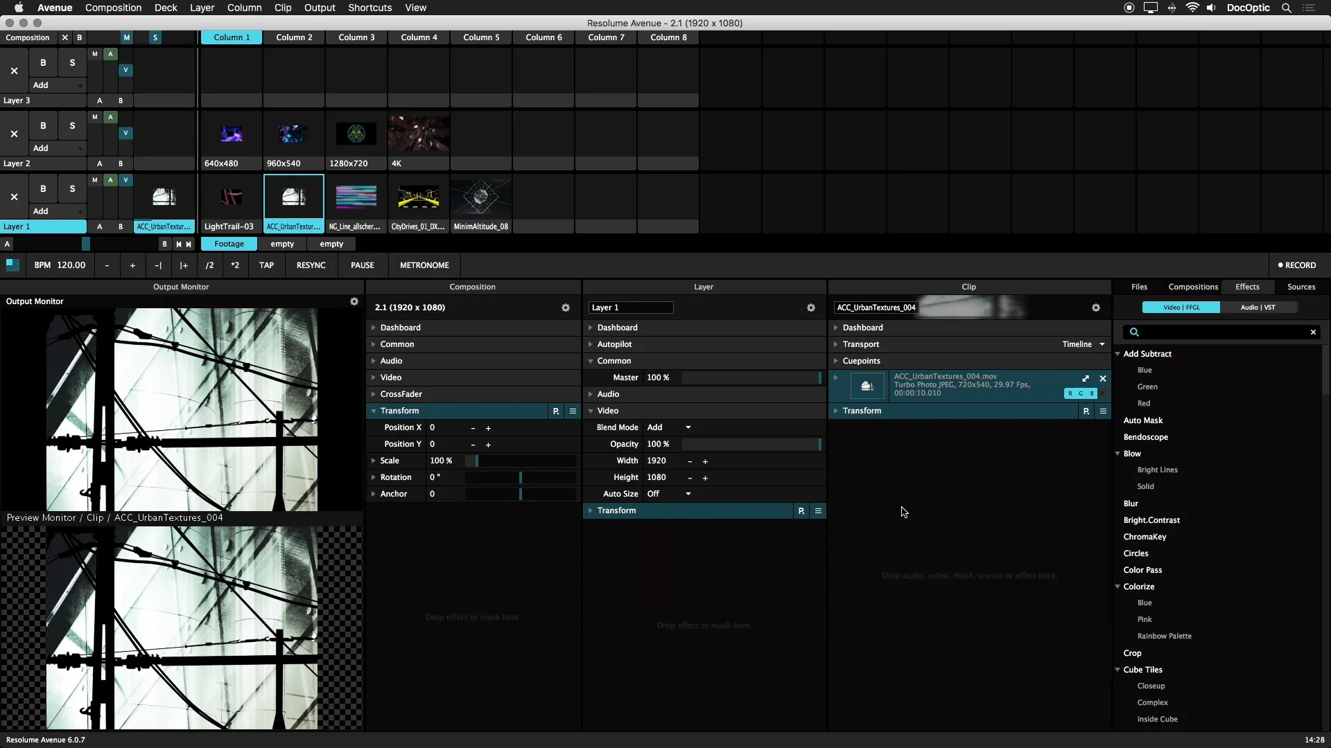Open the Composition menu
The width and height of the screenshot is (1331, 748).
coord(113,8)
